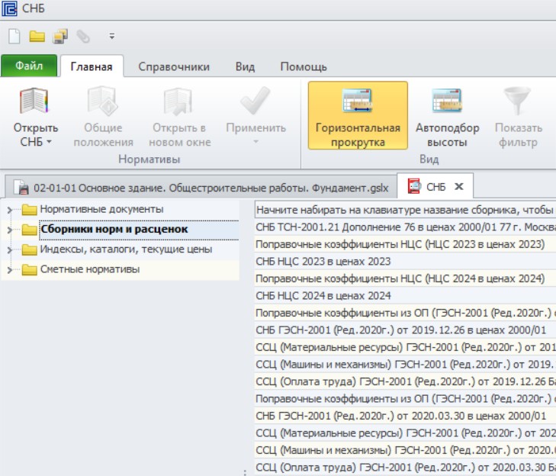Click the collection name search field
This screenshot has width=556, height=476.
(x=405, y=210)
